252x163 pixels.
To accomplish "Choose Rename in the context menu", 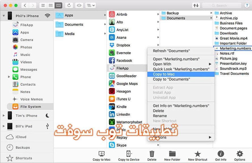I will [x=181, y=116].
